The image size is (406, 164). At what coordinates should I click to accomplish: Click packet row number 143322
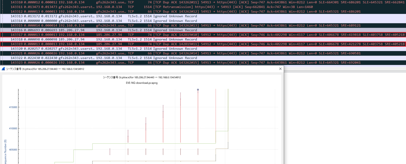pyautogui.click(x=16, y=58)
